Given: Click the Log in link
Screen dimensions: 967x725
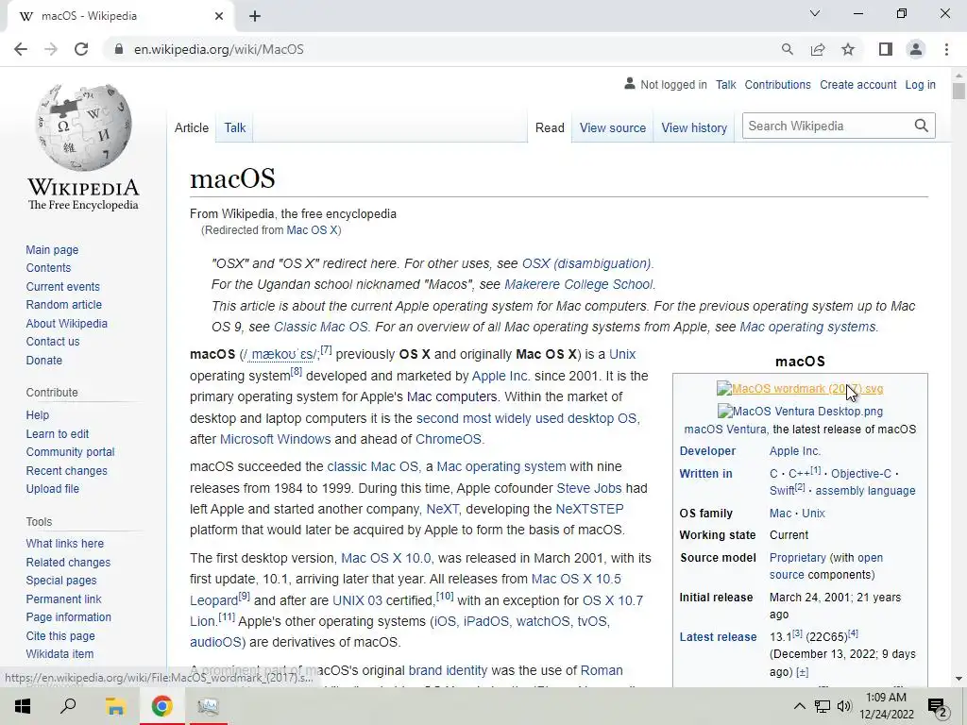Looking at the screenshot, I should (920, 84).
